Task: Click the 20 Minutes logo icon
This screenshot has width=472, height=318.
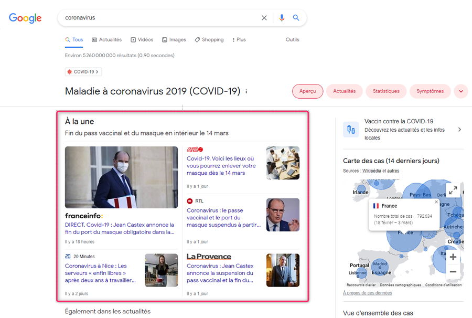Action: click(x=68, y=256)
